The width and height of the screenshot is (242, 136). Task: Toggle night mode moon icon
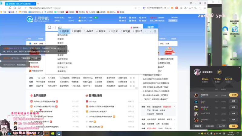[x=195, y=8]
